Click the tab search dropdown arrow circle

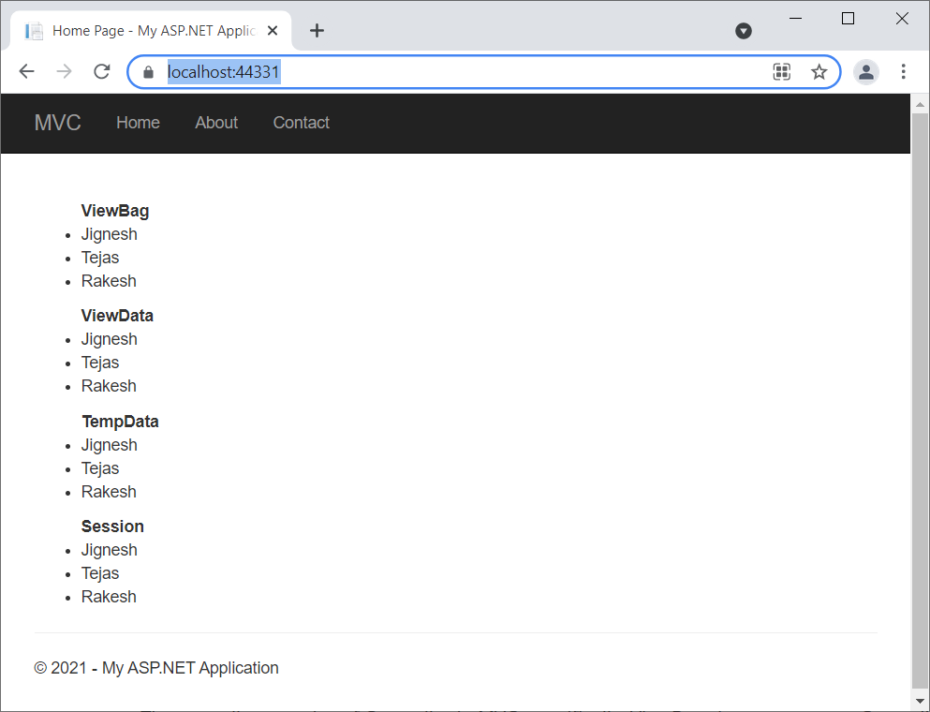(744, 31)
